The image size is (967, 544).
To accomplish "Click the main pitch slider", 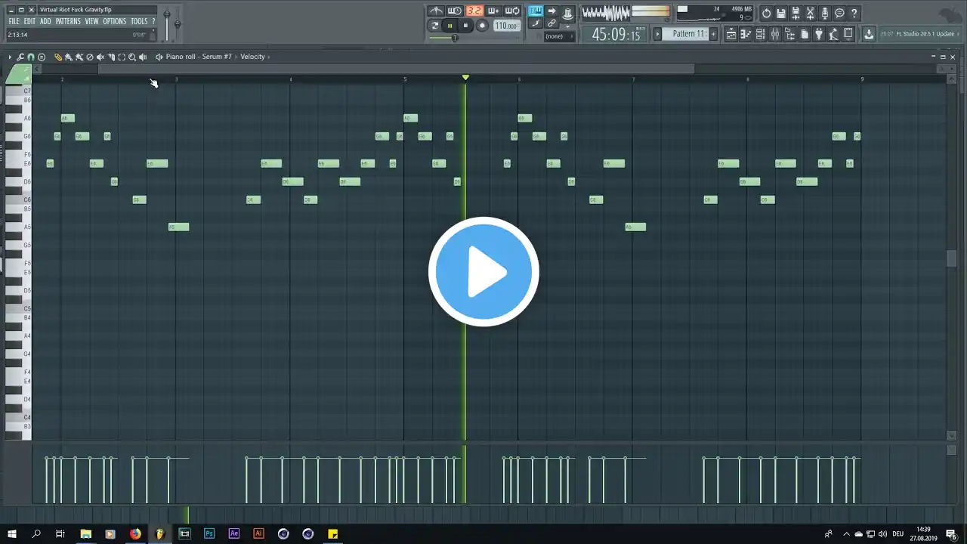I will (x=178, y=24).
